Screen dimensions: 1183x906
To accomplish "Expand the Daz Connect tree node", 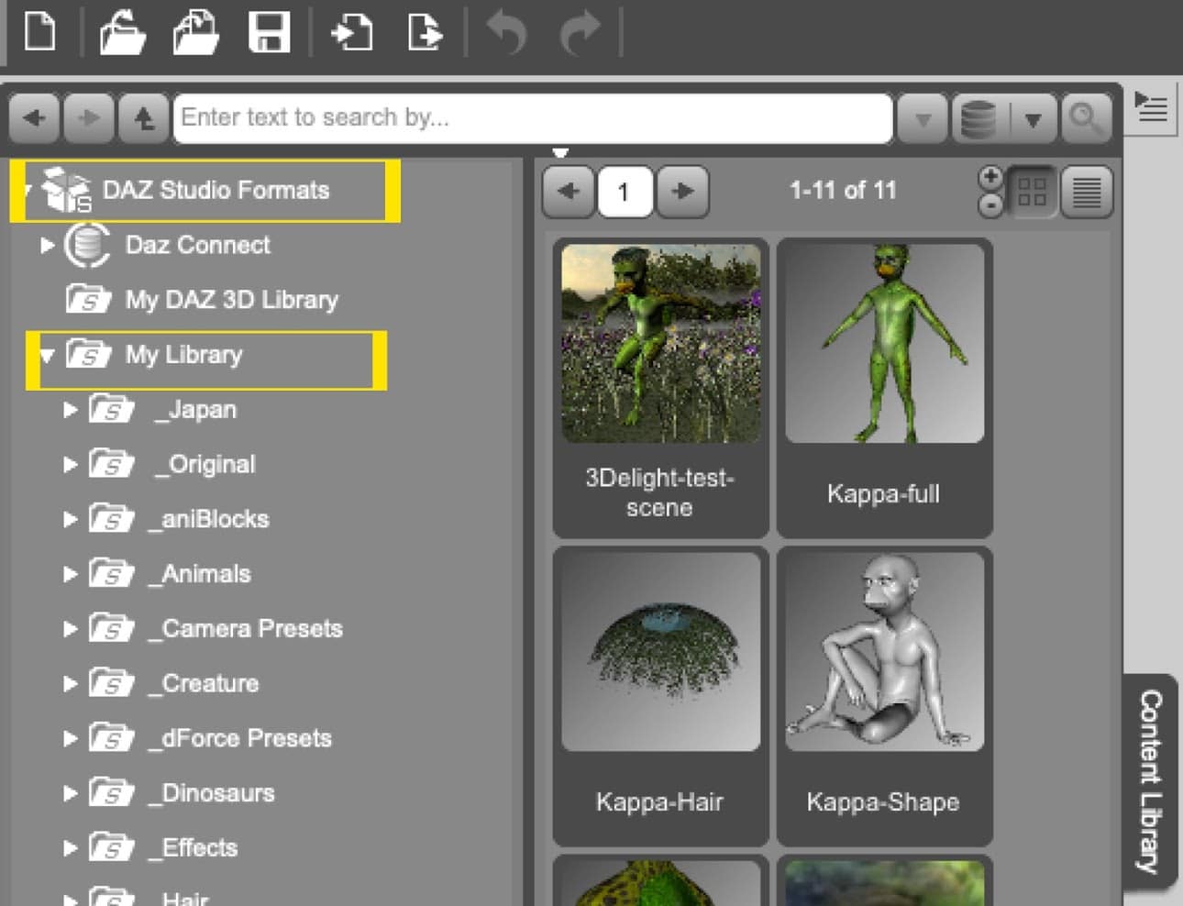I will pyautogui.click(x=47, y=245).
